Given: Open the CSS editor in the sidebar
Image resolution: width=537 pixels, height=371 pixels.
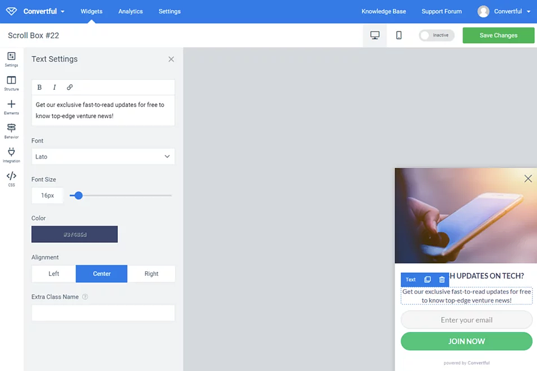Looking at the screenshot, I should [x=11, y=178].
